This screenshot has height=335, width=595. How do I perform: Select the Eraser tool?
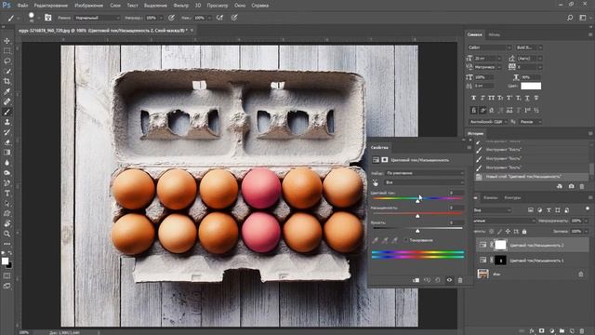coord(7,142)
